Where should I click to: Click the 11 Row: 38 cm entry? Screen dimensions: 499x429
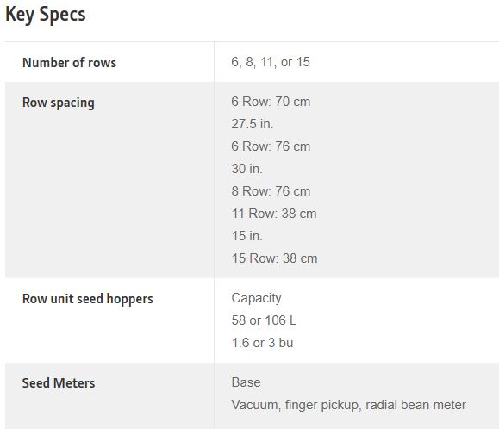coord(274,214)
